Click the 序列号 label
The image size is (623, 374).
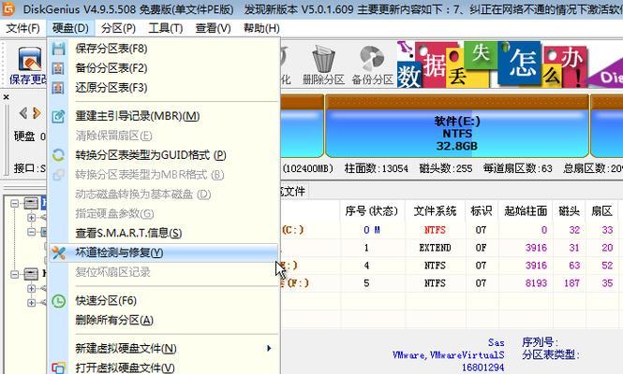point(540,342)
